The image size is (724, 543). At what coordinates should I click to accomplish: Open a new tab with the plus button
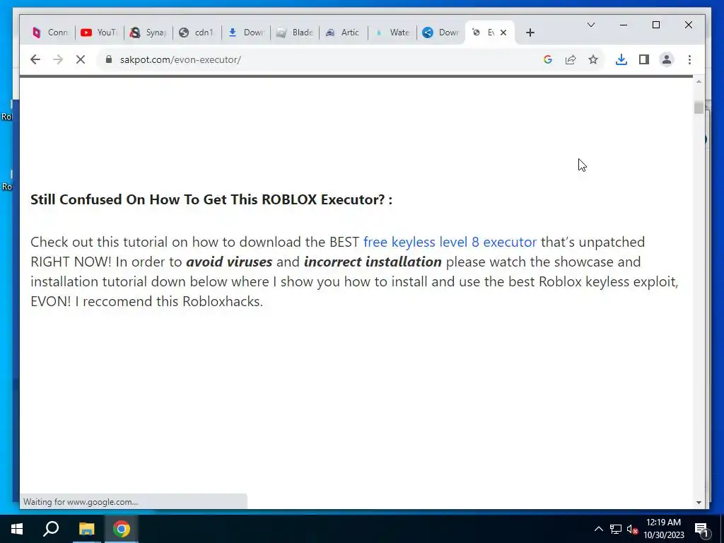pyautogui.click(x=530, y=33)
